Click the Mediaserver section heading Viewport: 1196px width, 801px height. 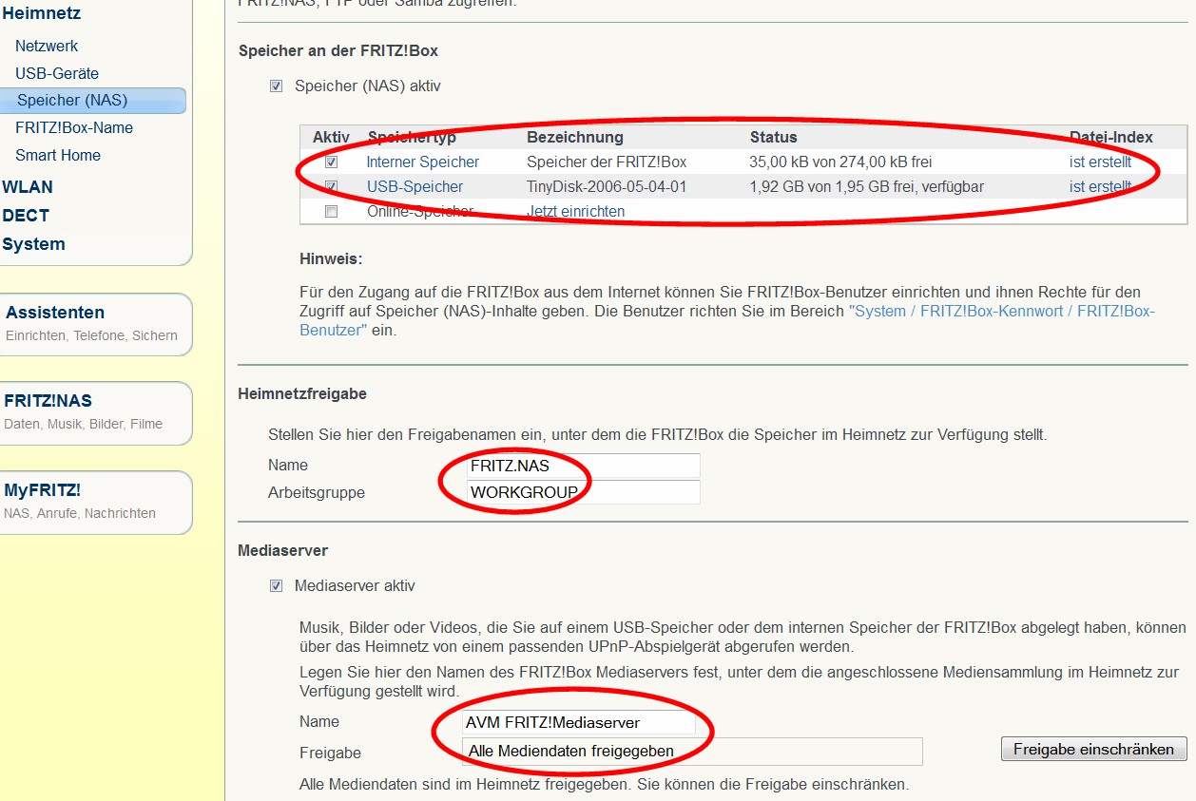point(283,550)
